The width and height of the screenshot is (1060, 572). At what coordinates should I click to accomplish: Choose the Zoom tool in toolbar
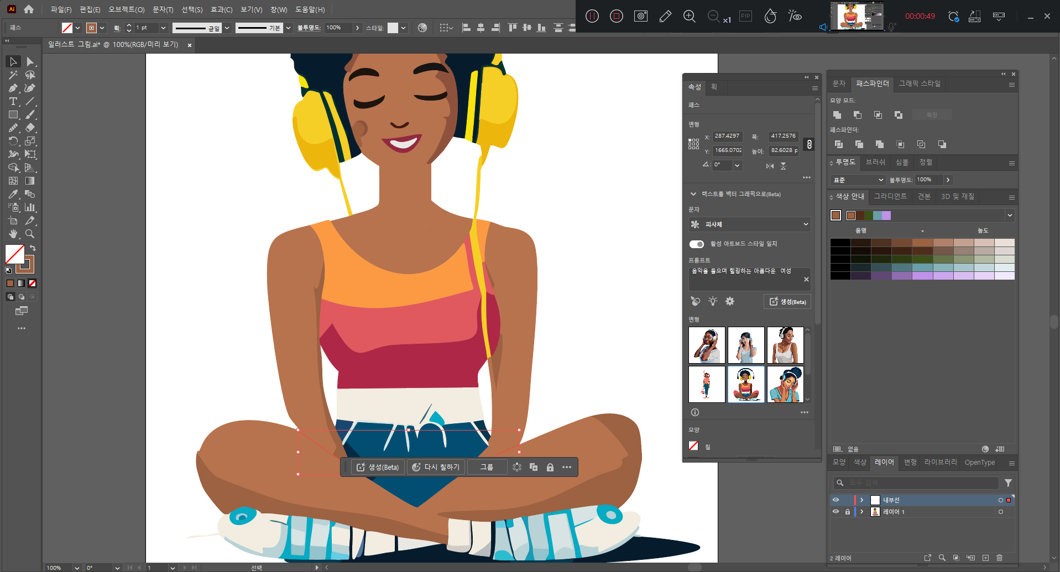(30, 234)
